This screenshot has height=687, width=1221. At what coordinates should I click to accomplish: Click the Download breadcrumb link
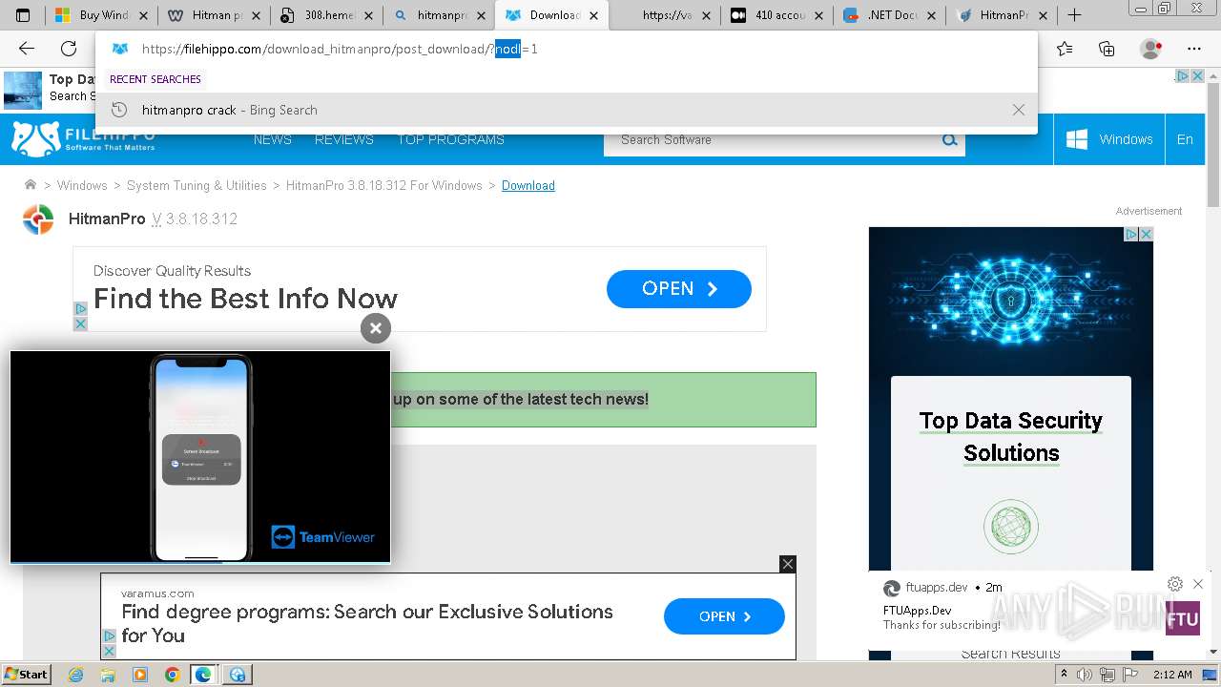528,185
